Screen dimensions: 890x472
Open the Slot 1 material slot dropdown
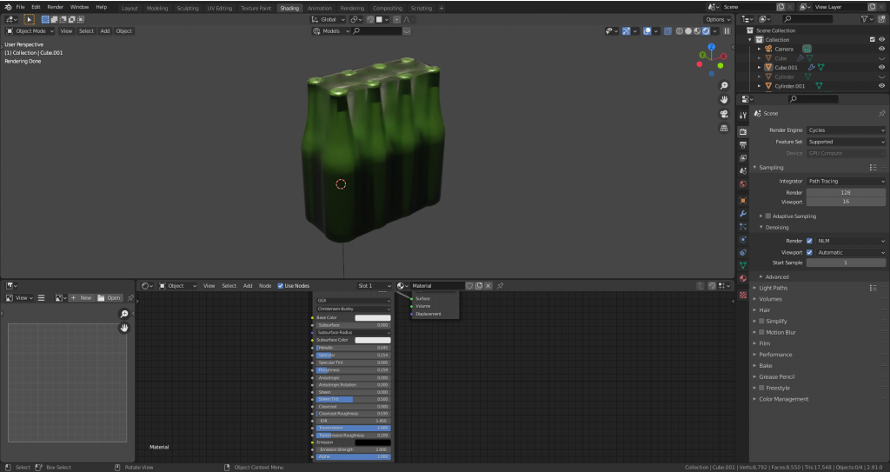pos(374,286)
